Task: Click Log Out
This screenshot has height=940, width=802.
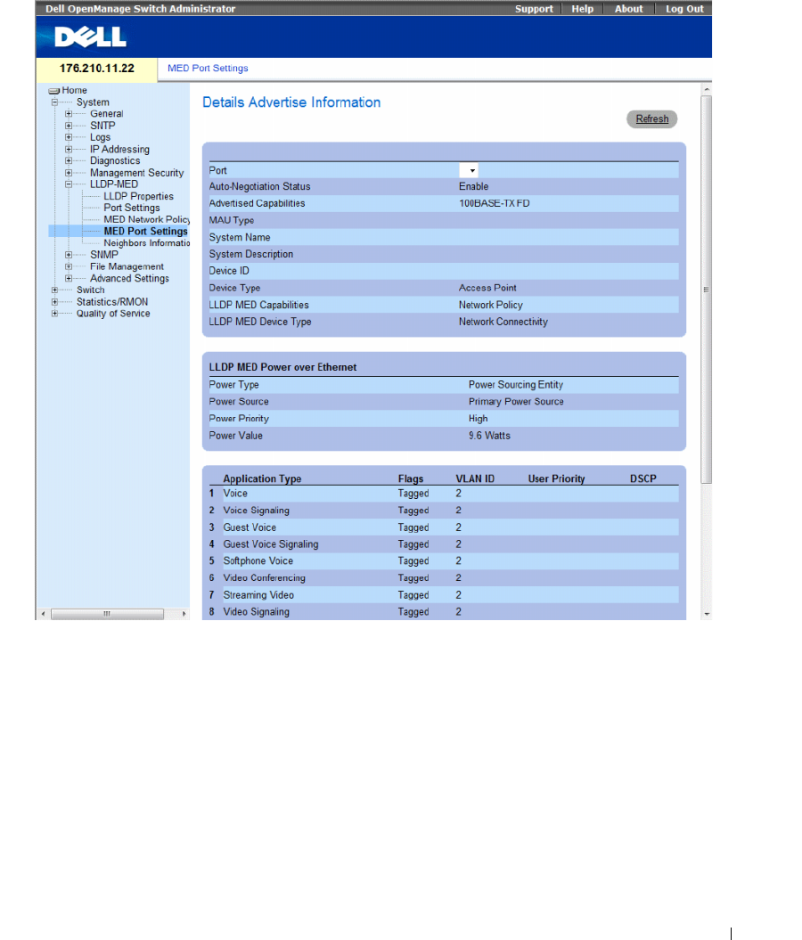Action: coord(684,9)
